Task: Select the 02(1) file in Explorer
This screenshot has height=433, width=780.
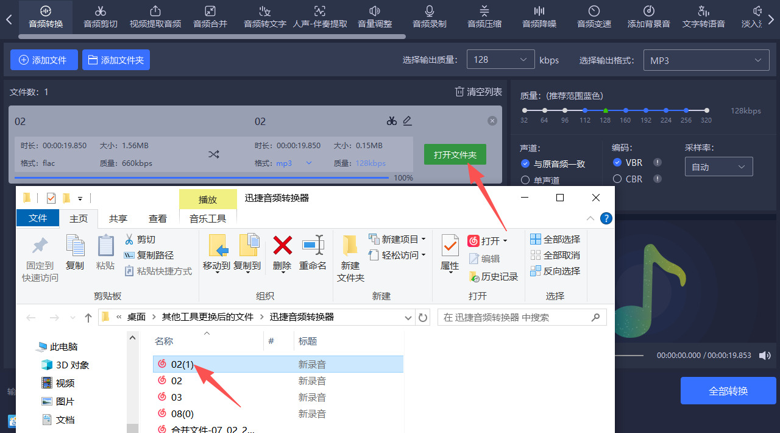Action: [183, 364]
